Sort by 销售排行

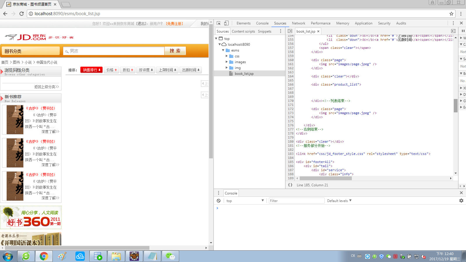click(x=91, y=70)
